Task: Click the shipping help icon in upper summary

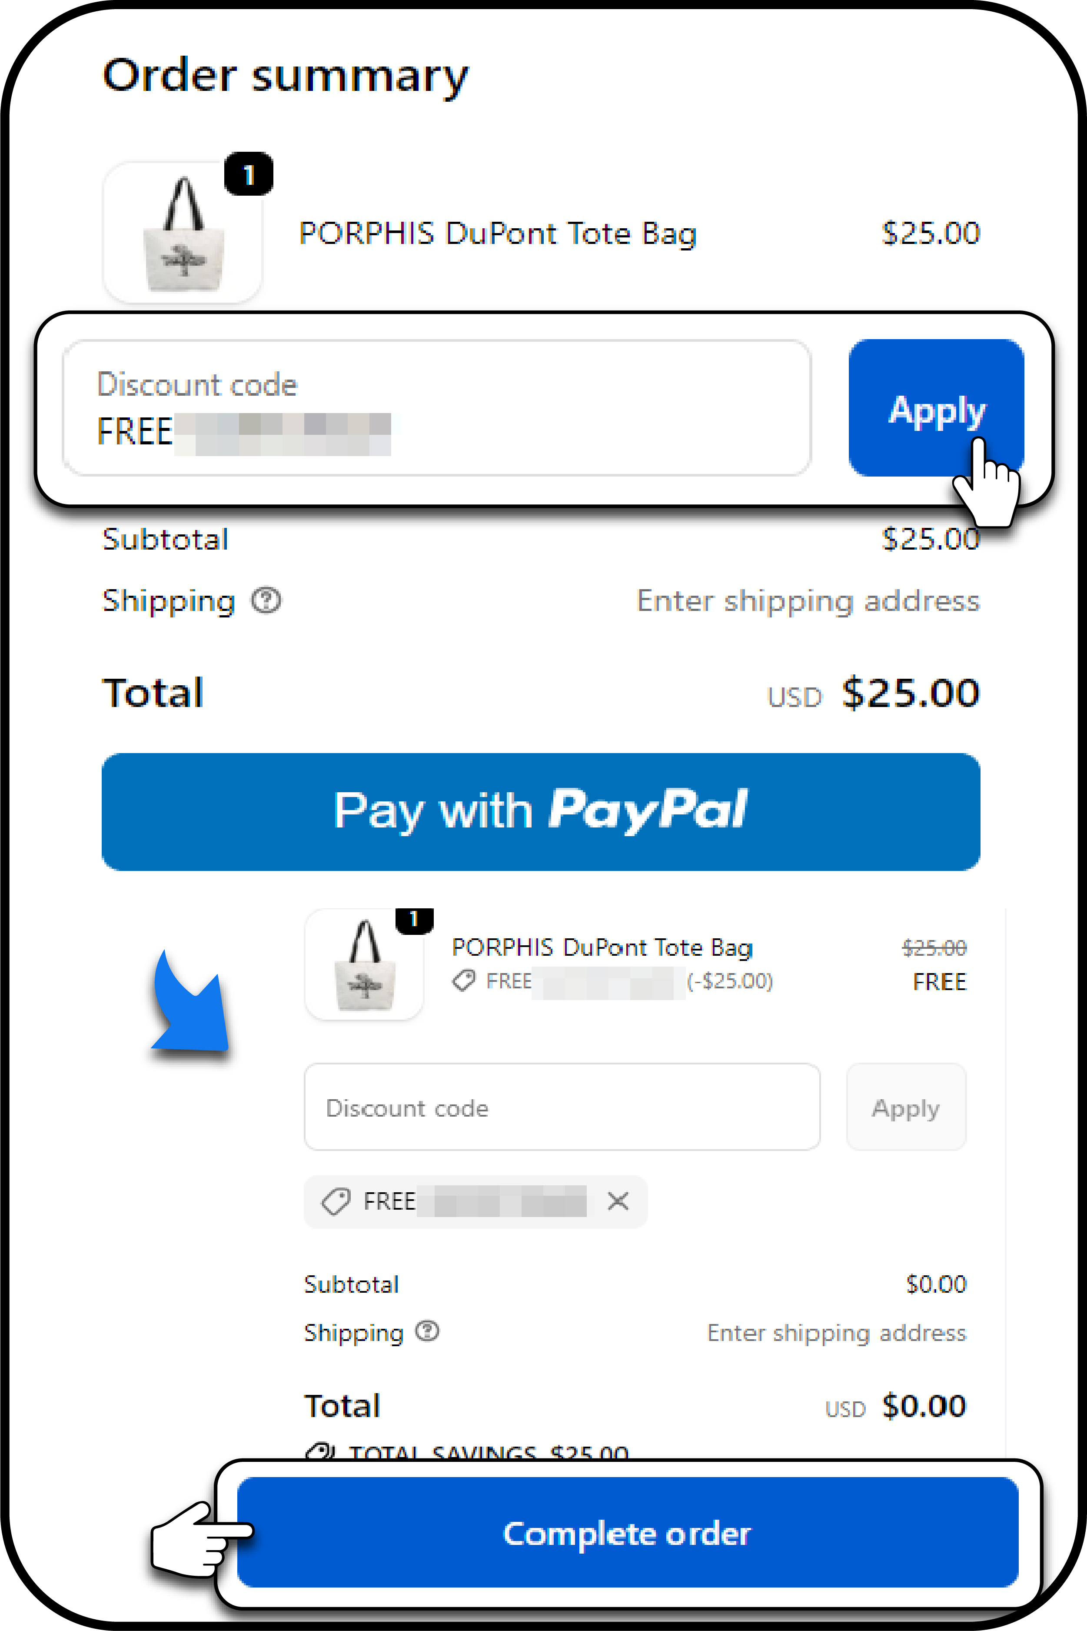Action: pyautogui.click(x=266, y=600)
